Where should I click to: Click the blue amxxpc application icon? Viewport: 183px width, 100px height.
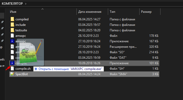(12, 41)
